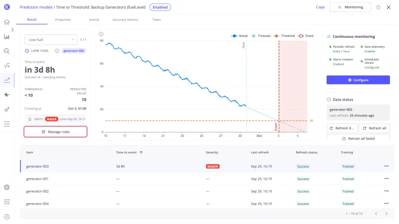
Task: Open the bar chart dashboards icon
Action: (7, 36)
